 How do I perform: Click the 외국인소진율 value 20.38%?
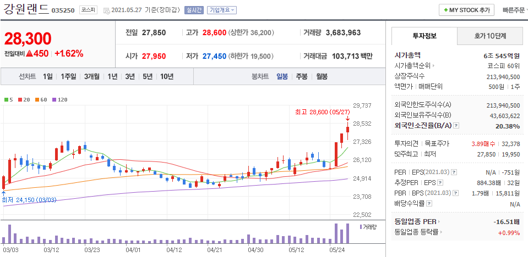point(509,126)
